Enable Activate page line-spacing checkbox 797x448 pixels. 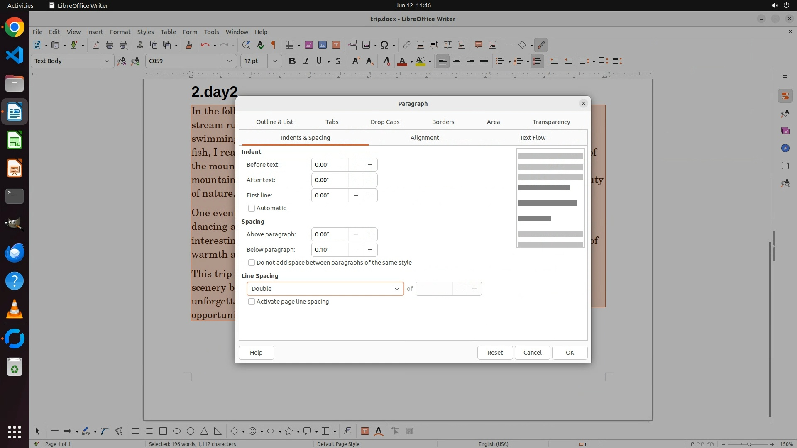[x=252, y=302]
